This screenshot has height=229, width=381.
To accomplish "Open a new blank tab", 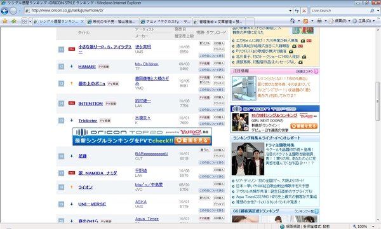I will [250, 22].
